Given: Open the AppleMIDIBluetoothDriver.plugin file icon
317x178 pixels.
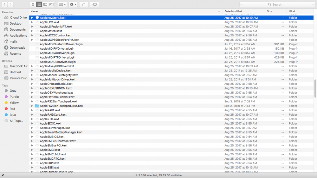Looking at the screenshot, I should [x=37, y=44].
